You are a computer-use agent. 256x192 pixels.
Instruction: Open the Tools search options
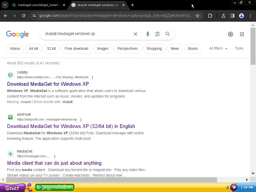pyautogui.click(x=239, y=48)
